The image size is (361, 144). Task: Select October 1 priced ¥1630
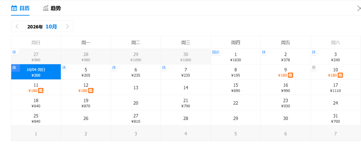point(236,56)
